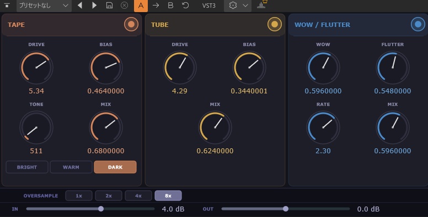Click the OVERSAMPLE label

click(41, 196)
